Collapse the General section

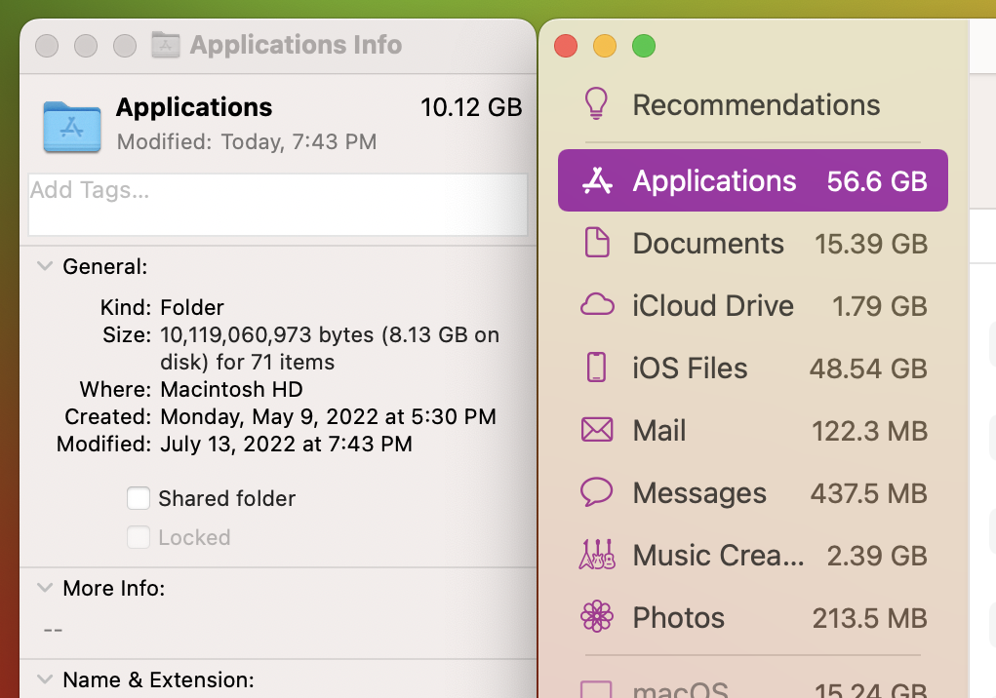click(x=45, y=266)
